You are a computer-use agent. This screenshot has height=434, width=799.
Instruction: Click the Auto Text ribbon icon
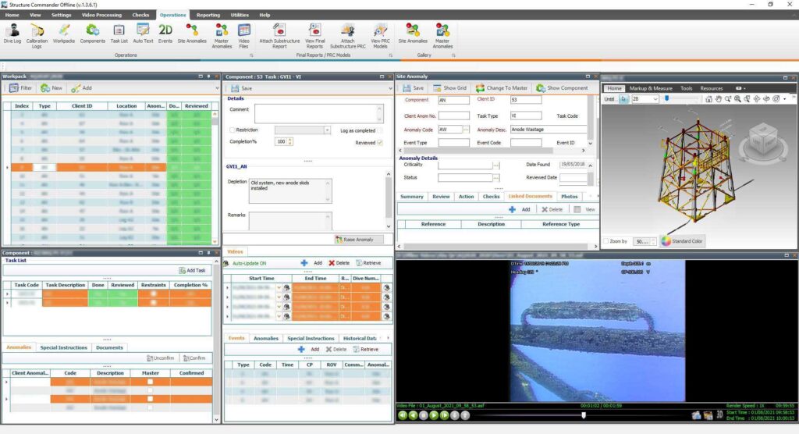pyautogui.click(x=143, y=33)
